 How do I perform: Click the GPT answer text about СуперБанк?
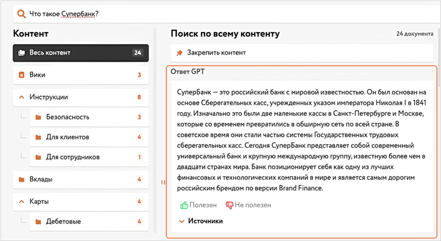tap(301, 140)
